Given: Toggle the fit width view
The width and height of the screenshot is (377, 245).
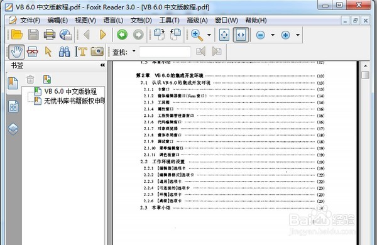Looking at the screenshot, I should [241, 35].
